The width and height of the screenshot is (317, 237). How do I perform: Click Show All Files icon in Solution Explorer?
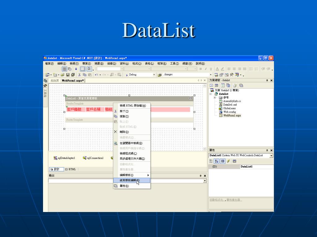[x=235, y=85]
